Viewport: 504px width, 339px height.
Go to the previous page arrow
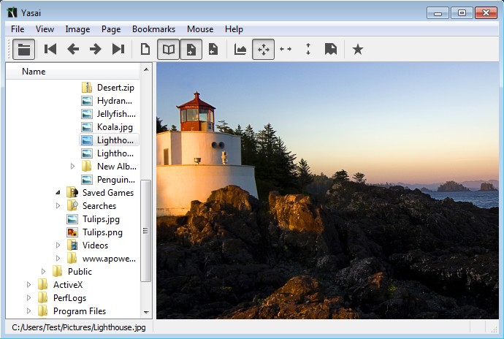tap(73, 49)
